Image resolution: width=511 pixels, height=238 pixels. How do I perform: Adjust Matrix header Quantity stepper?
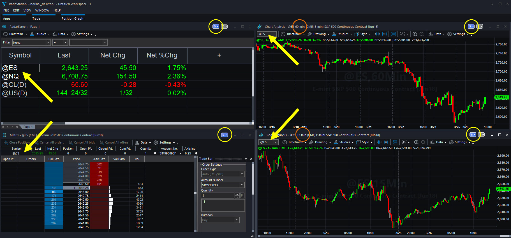click(x=155, y=153)
